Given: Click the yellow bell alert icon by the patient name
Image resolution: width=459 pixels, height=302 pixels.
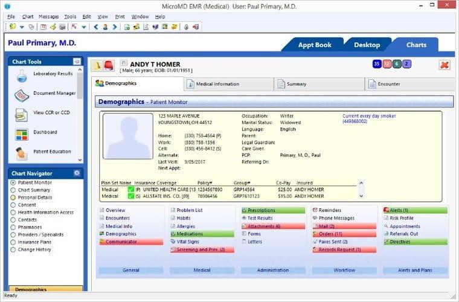Looking at the screenshot, I should [x=97, y=66].
